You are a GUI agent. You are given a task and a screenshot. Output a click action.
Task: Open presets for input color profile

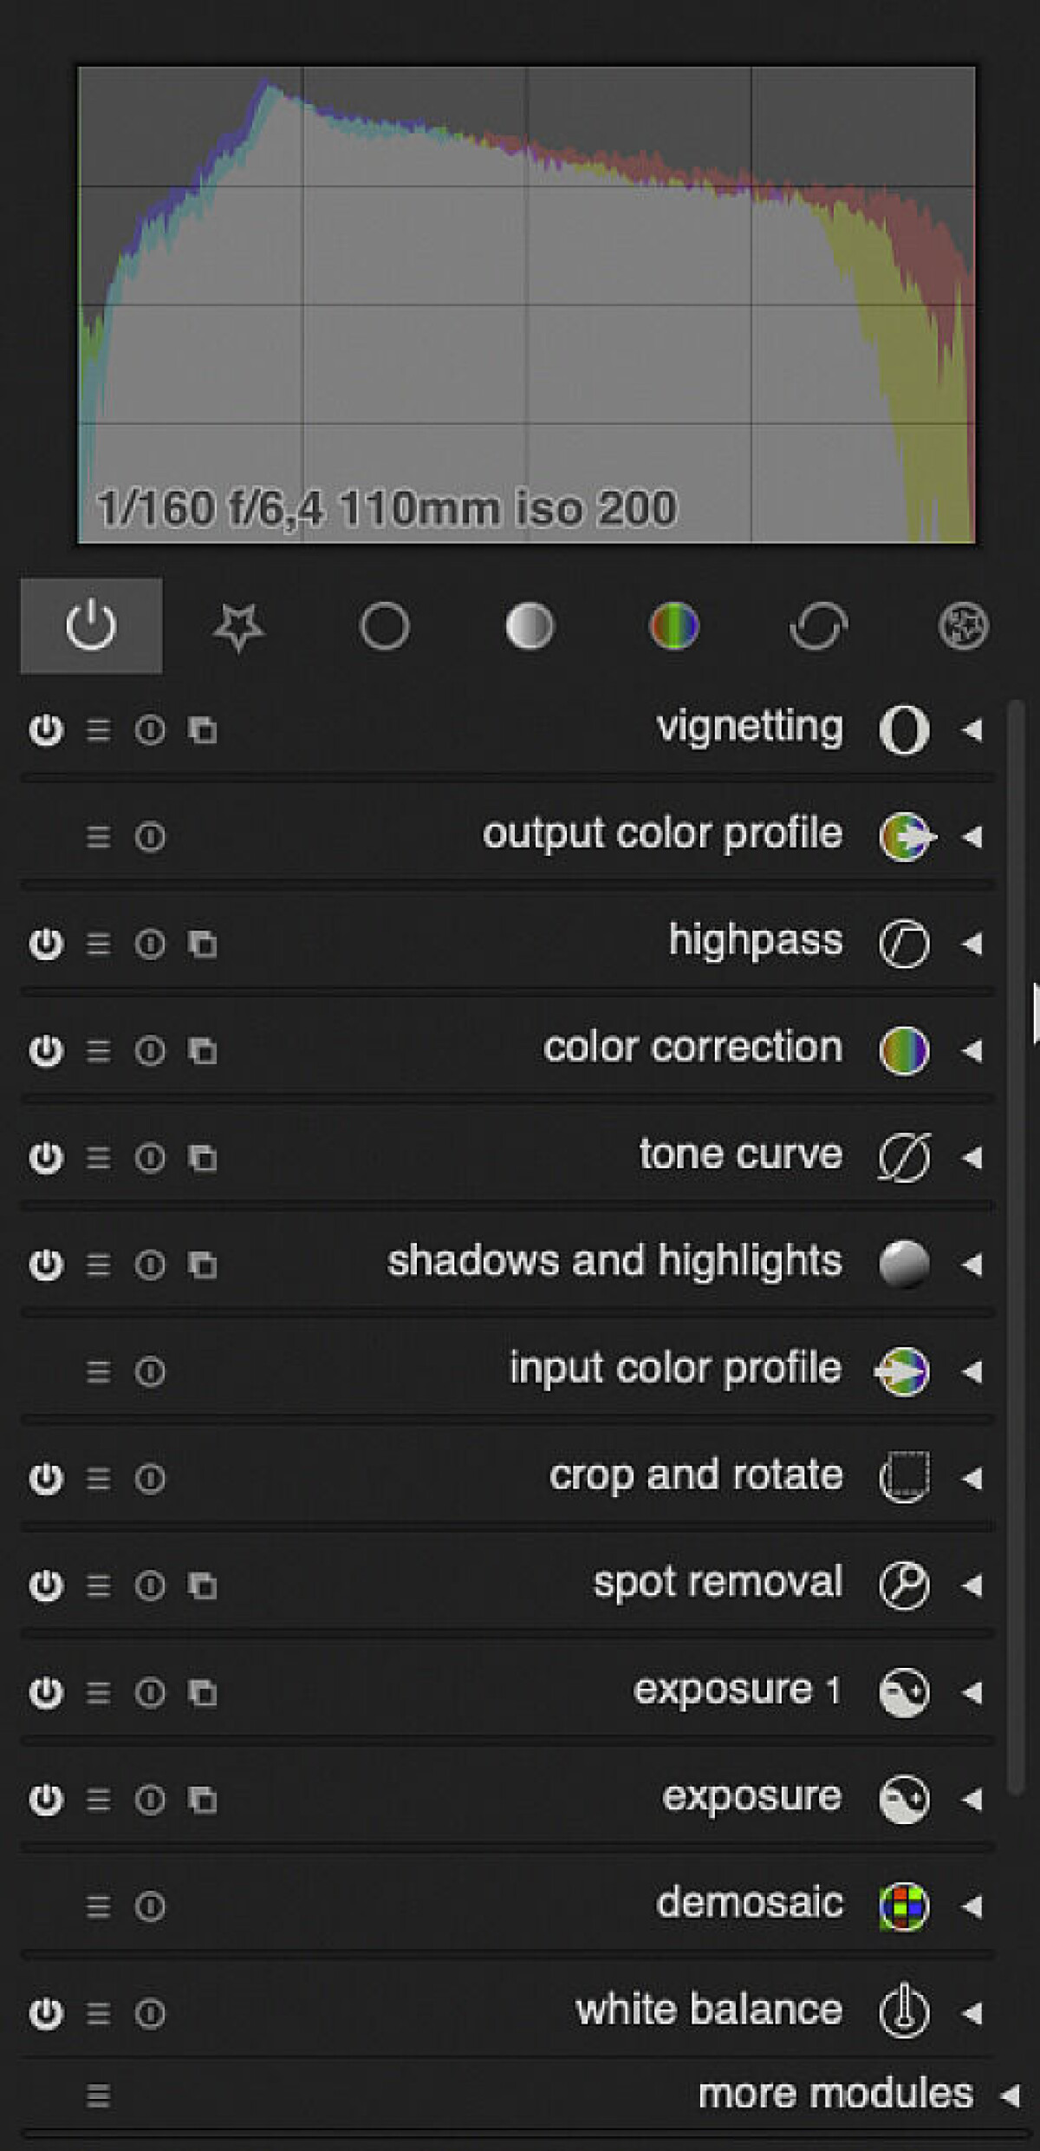pyautogui.click(x=98, y=1371)
